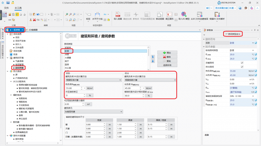261x146 pixels.
Task: Select the 水平尺寸线 dimension tool
Action: (97, 16)
